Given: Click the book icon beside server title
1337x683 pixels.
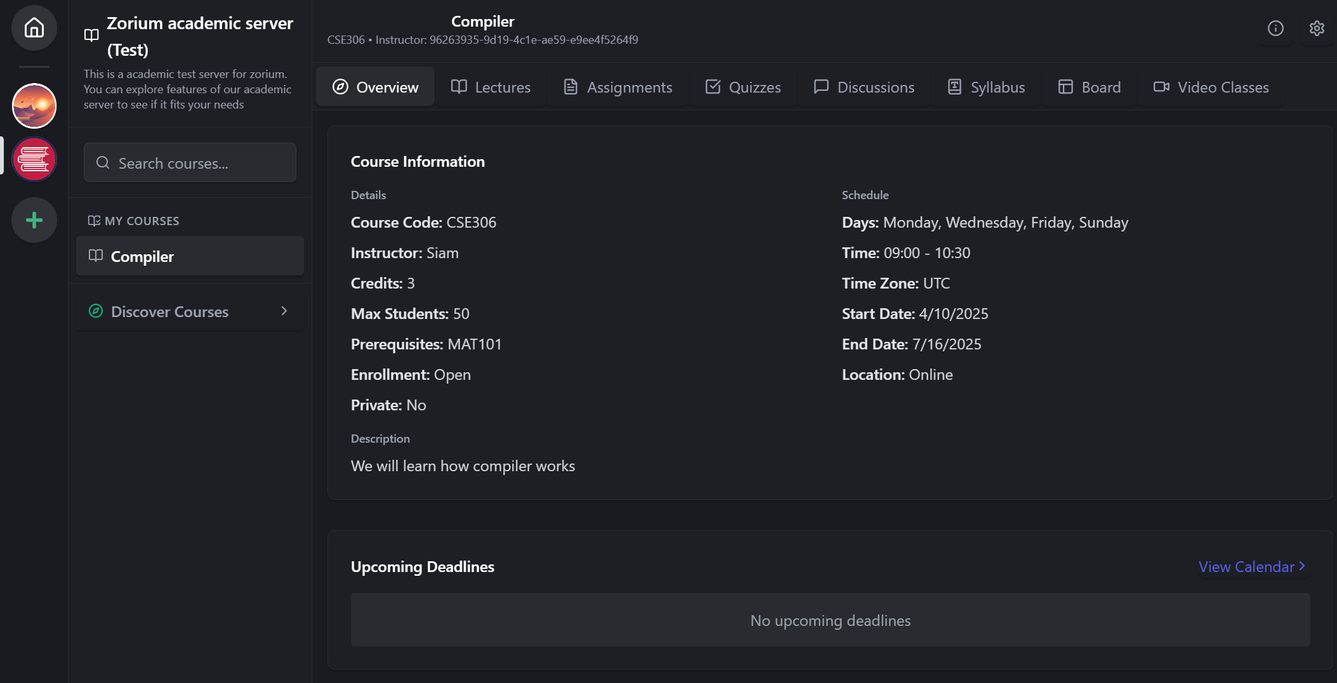Looking at the screenshot, I should (91, 36).
